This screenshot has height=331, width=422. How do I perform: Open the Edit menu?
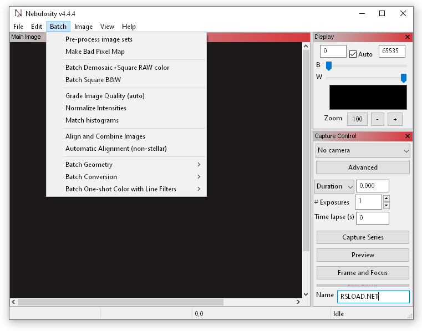(37, 27)
